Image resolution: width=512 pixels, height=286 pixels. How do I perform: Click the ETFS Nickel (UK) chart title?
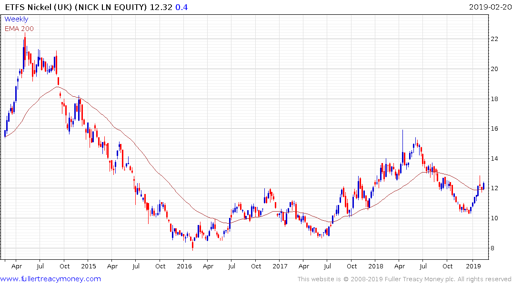(x=76, y=7)
